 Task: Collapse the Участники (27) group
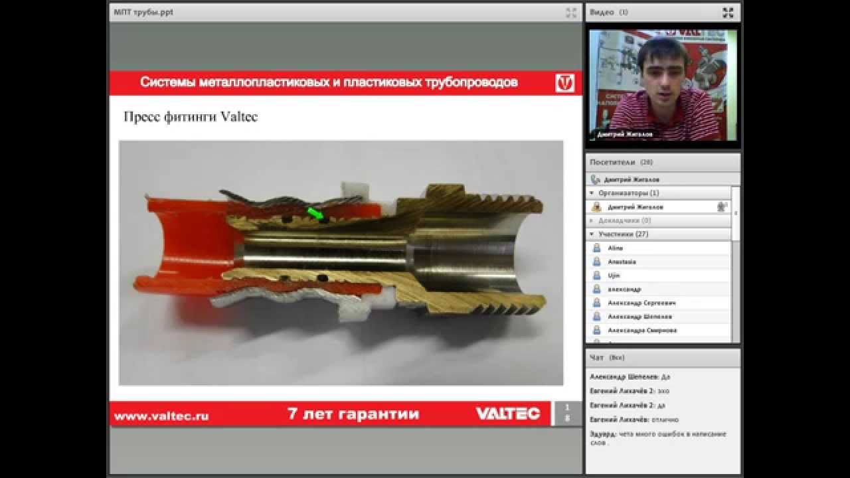click(x=592, y=234)
